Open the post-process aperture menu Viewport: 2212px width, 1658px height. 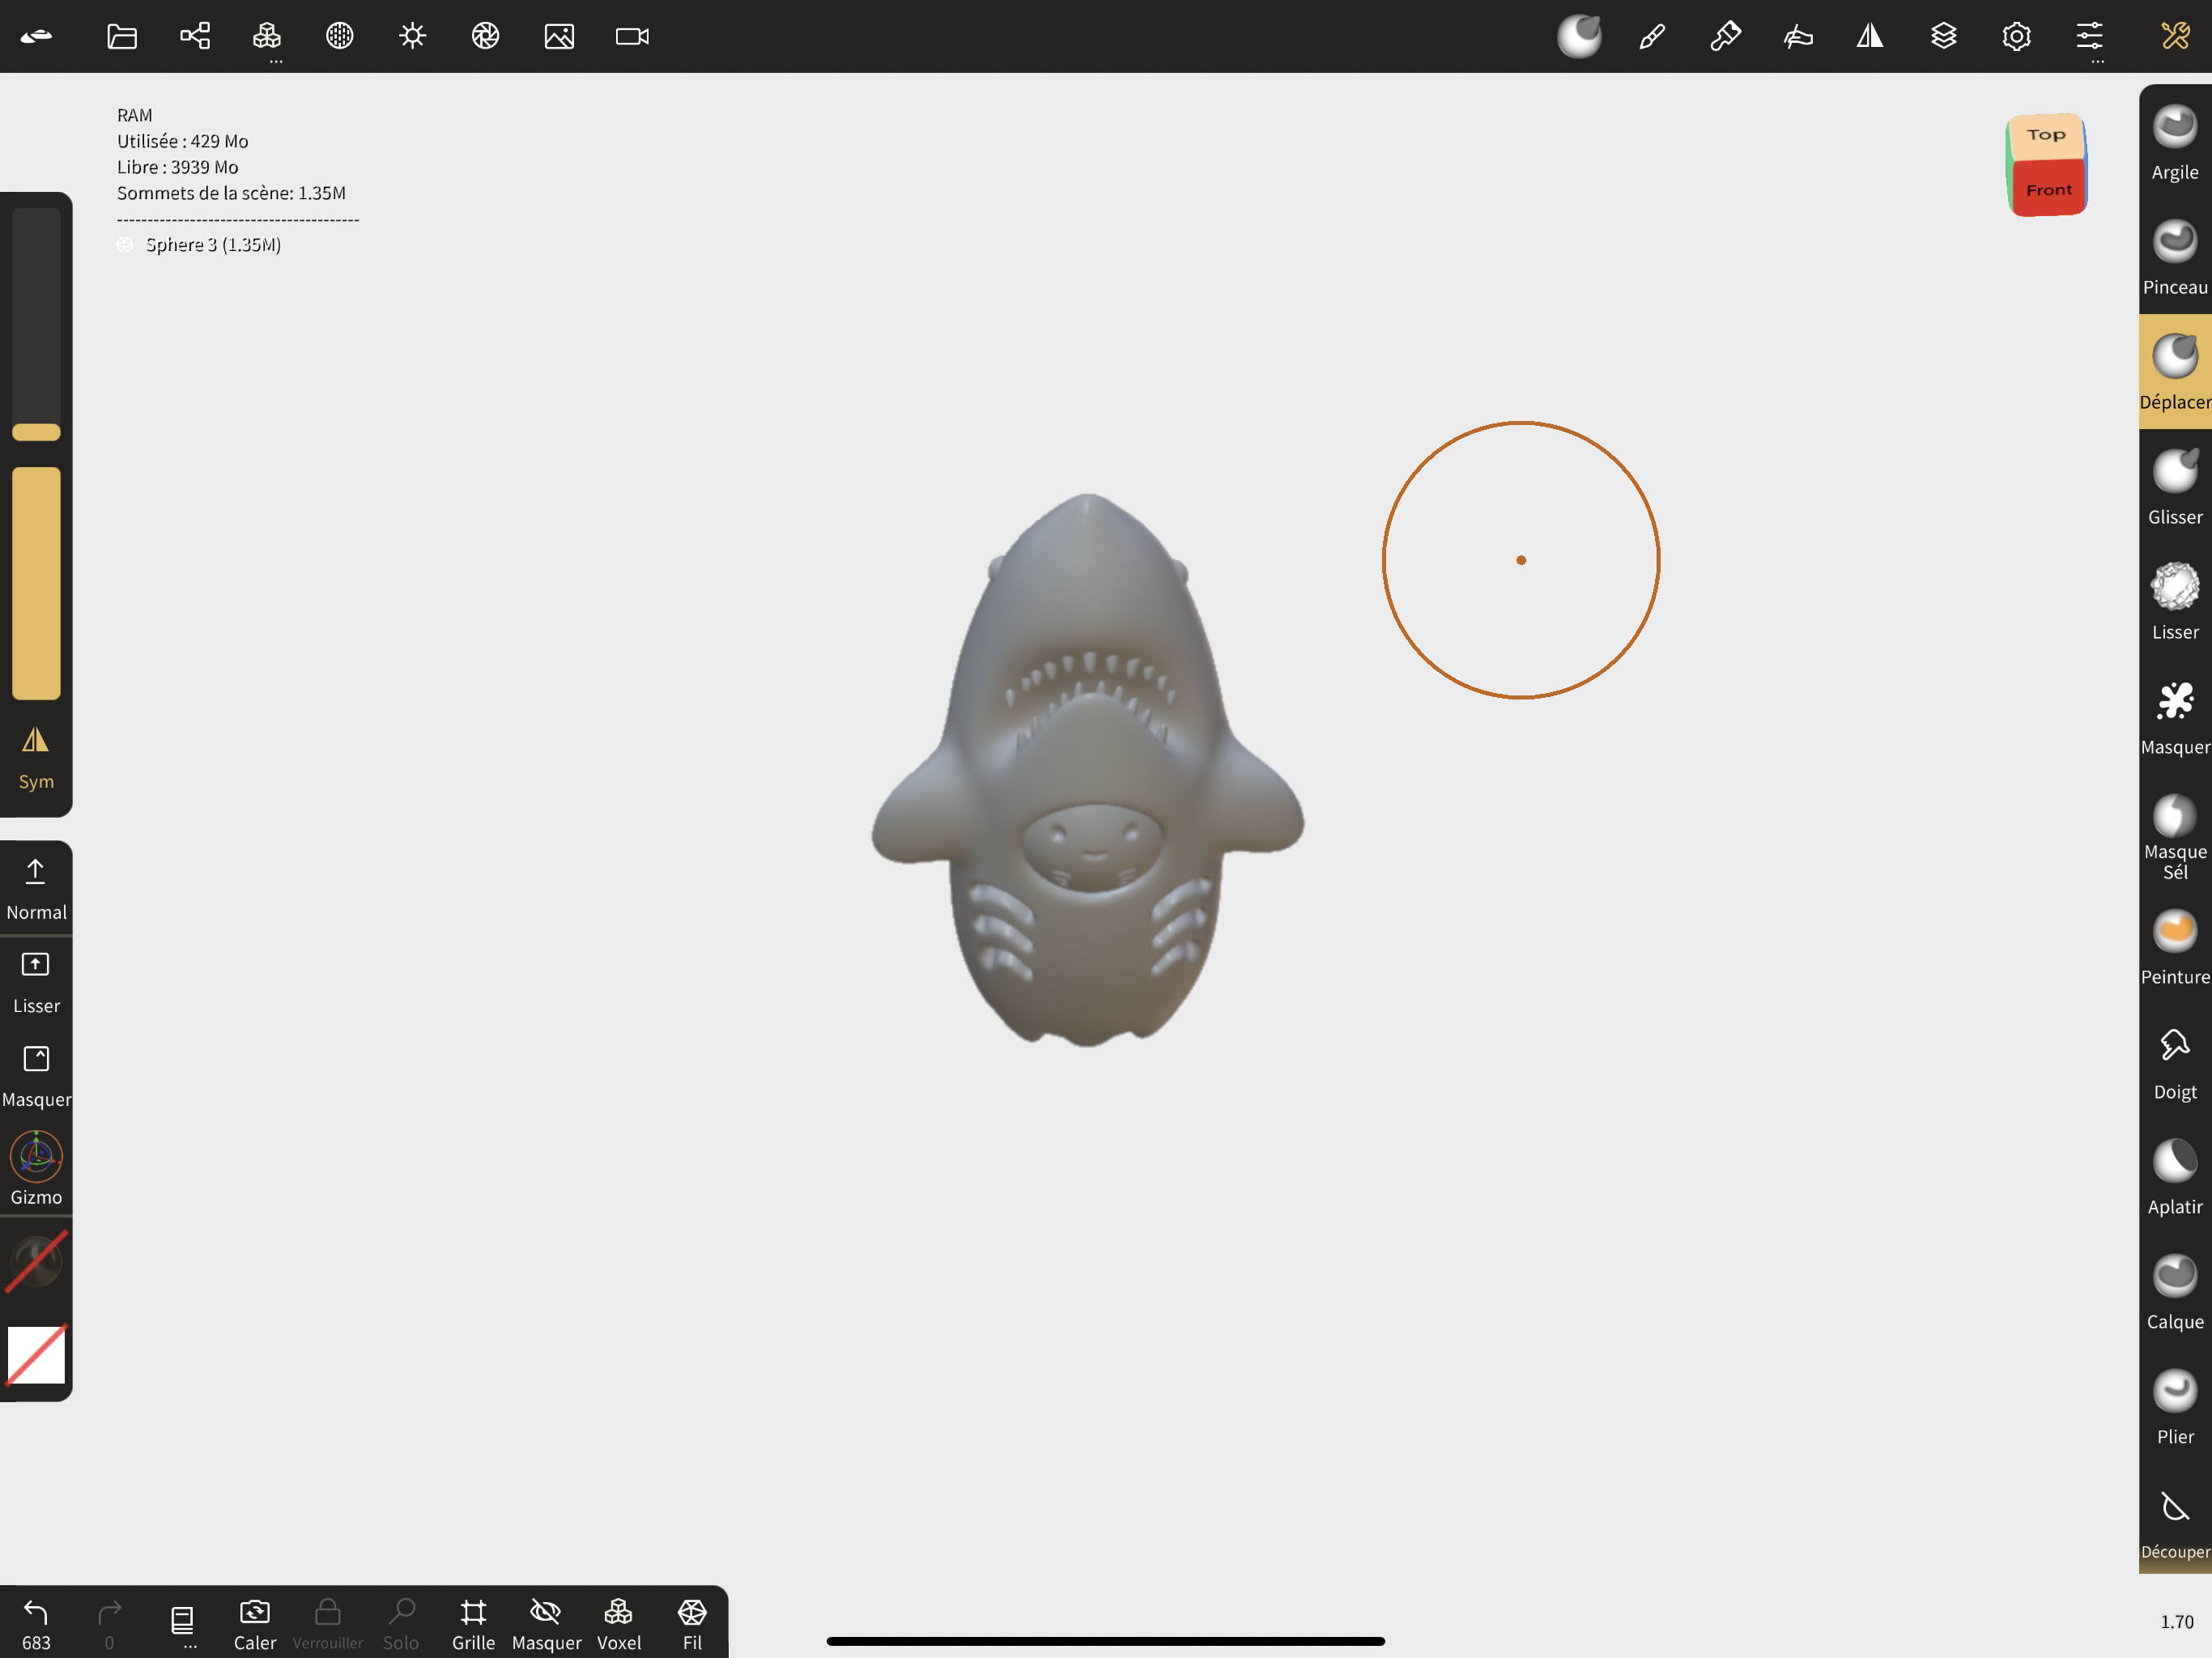(x=486, y=36)
